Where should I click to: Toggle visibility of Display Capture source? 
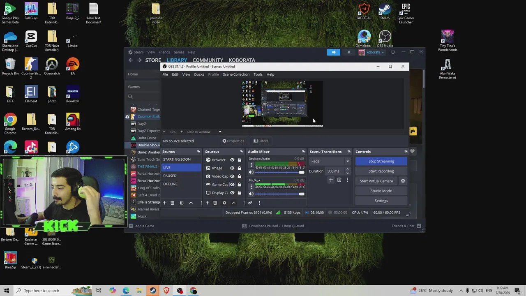[232, 193]
